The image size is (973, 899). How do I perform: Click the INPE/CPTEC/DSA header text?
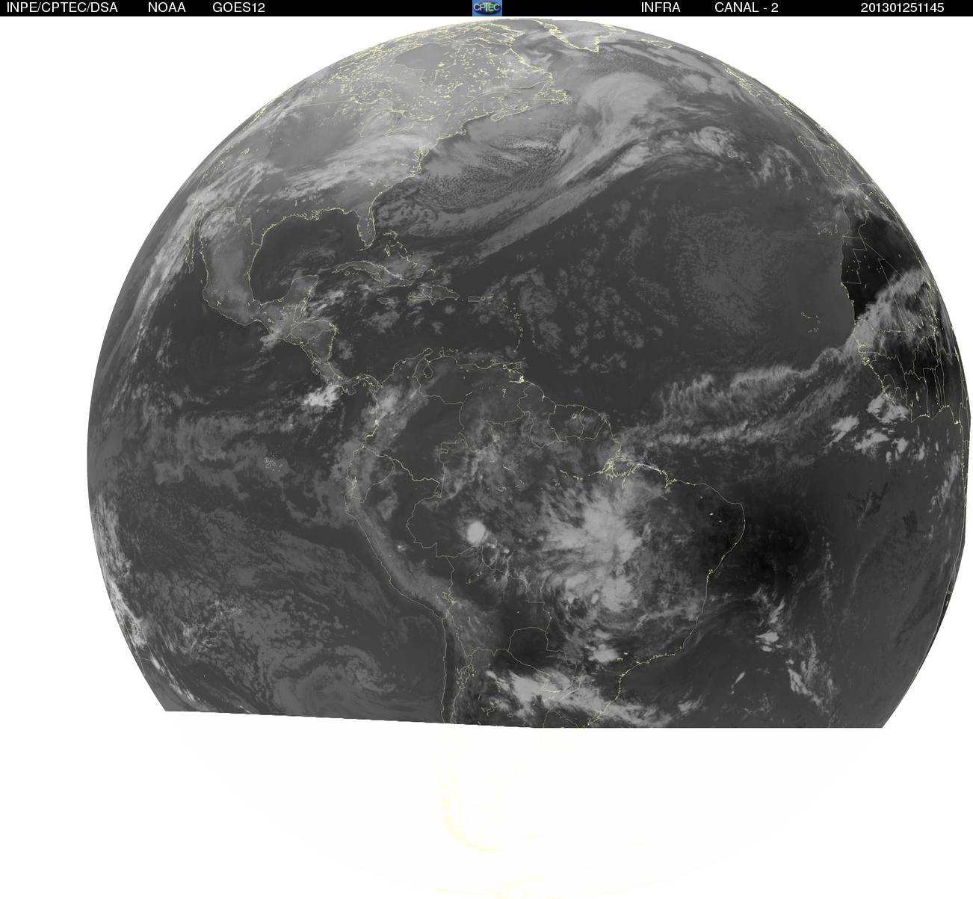pyautogui.click(x=62, y=7)
